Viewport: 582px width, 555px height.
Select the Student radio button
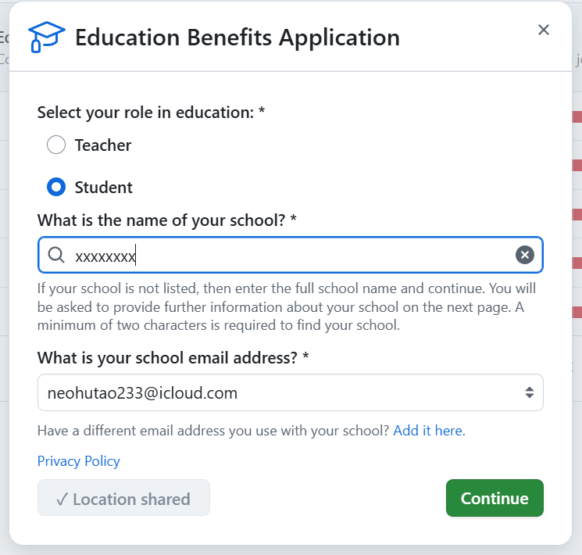click(56, 187)
